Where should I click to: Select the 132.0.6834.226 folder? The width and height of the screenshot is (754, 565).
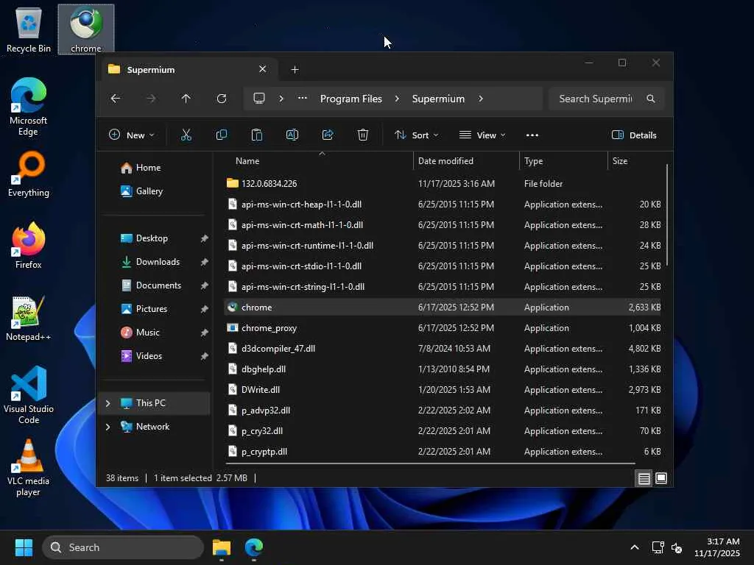pos(443,183)
